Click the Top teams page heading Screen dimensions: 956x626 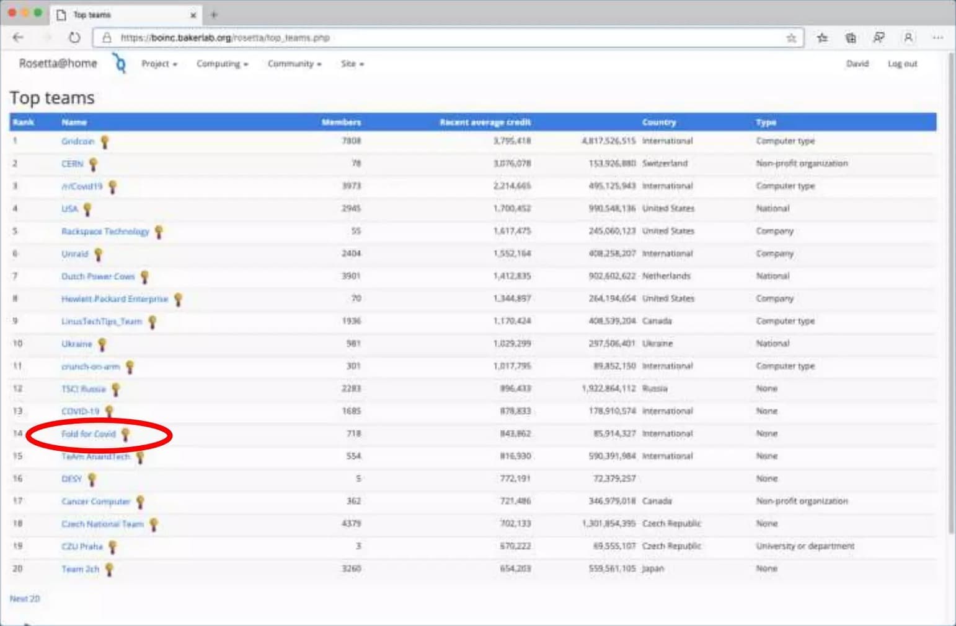click(52, 98)
